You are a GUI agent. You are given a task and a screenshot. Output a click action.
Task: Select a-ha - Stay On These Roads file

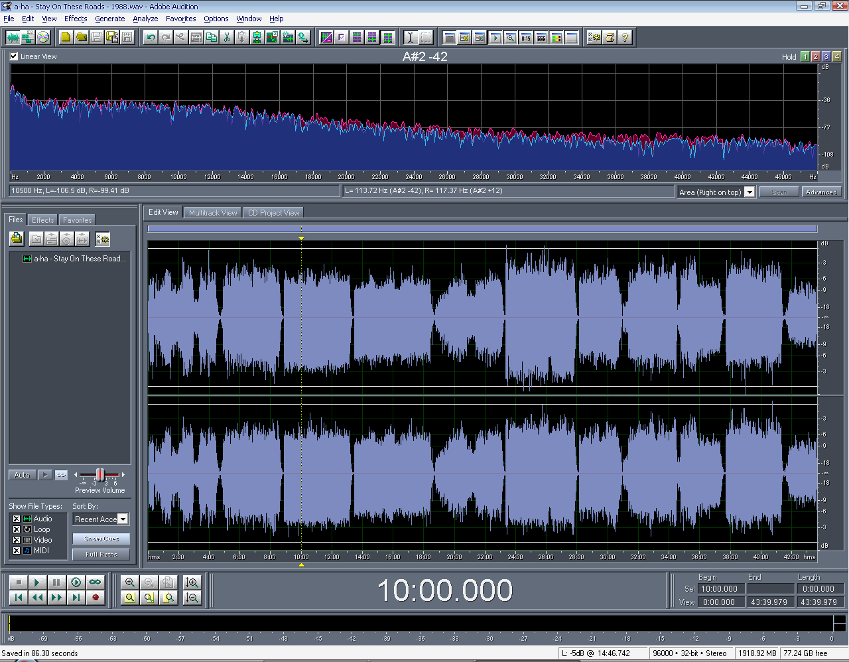[74, 259]
